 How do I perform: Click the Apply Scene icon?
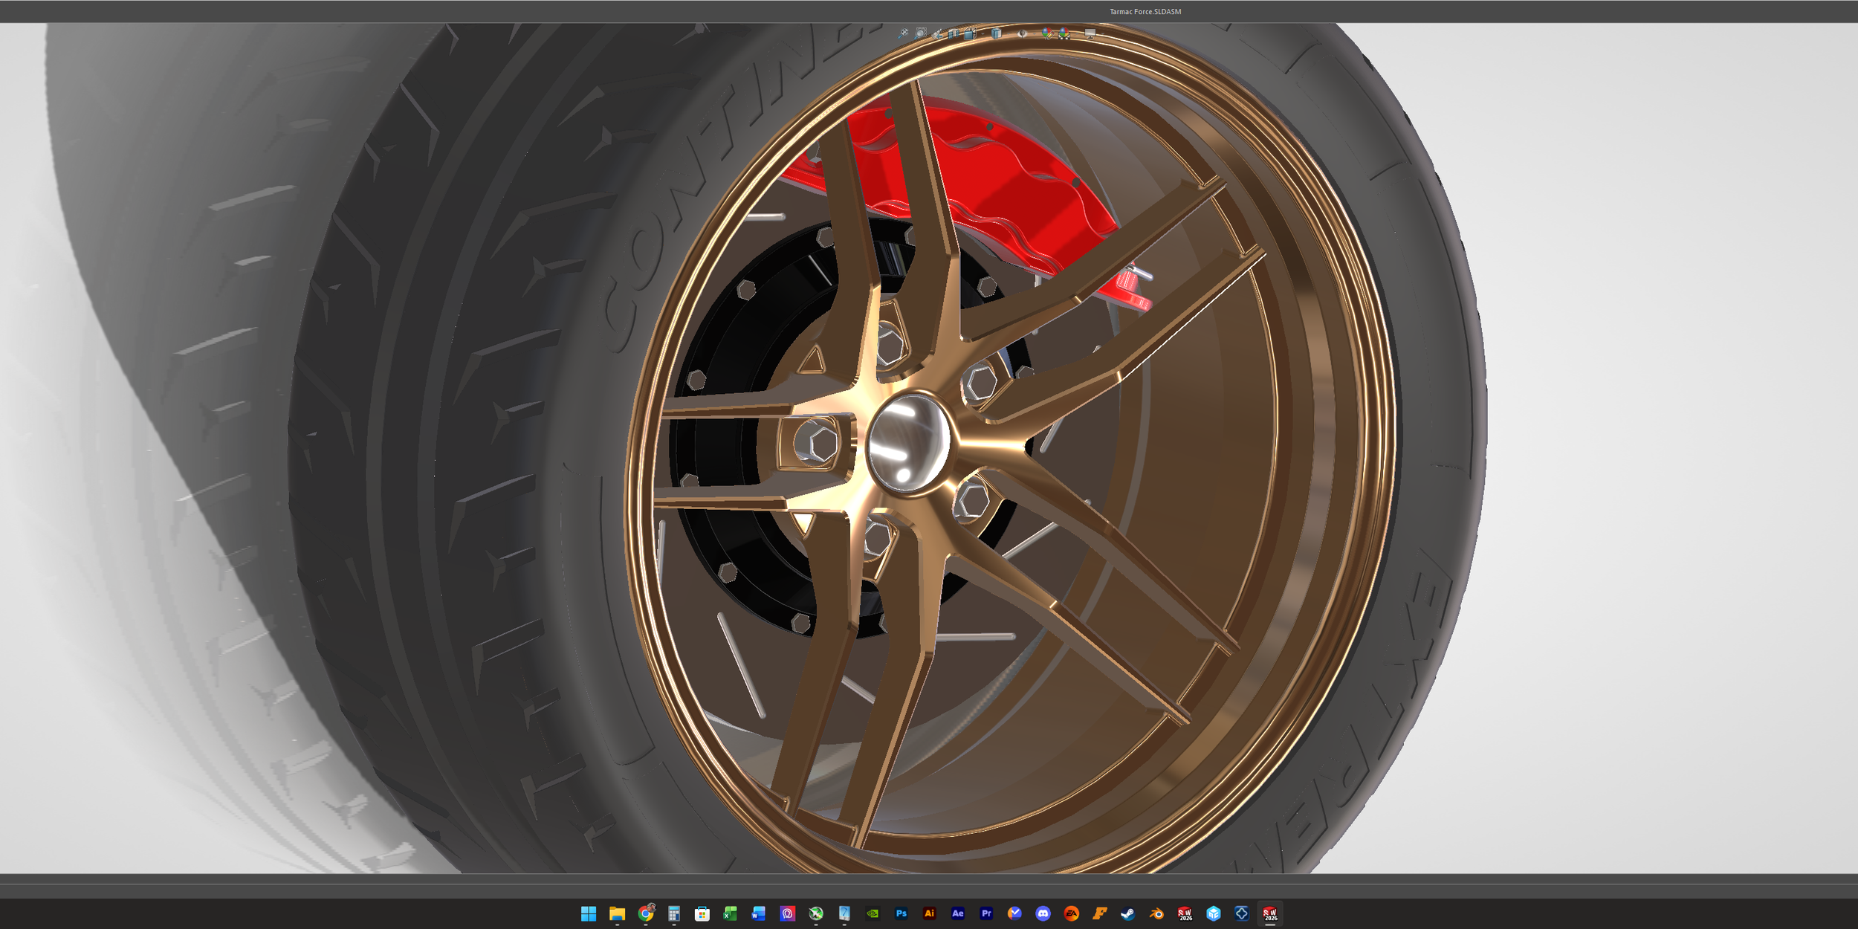[1064, 33]
